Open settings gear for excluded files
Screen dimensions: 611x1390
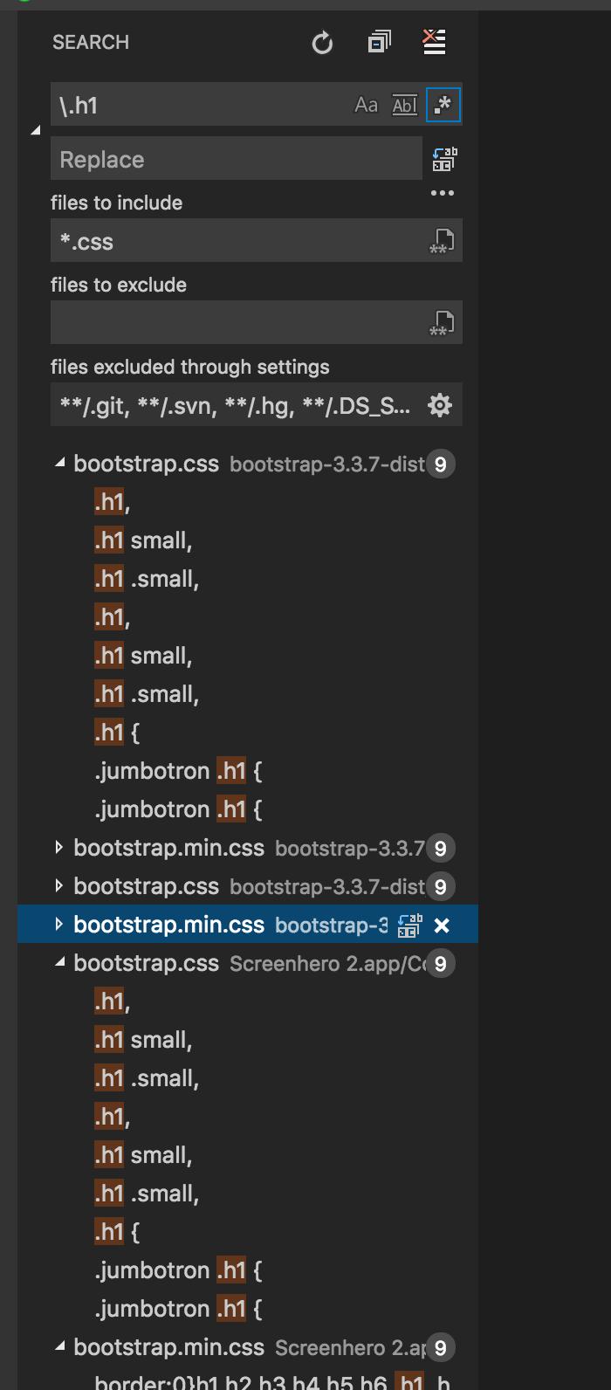coord(440,405)
